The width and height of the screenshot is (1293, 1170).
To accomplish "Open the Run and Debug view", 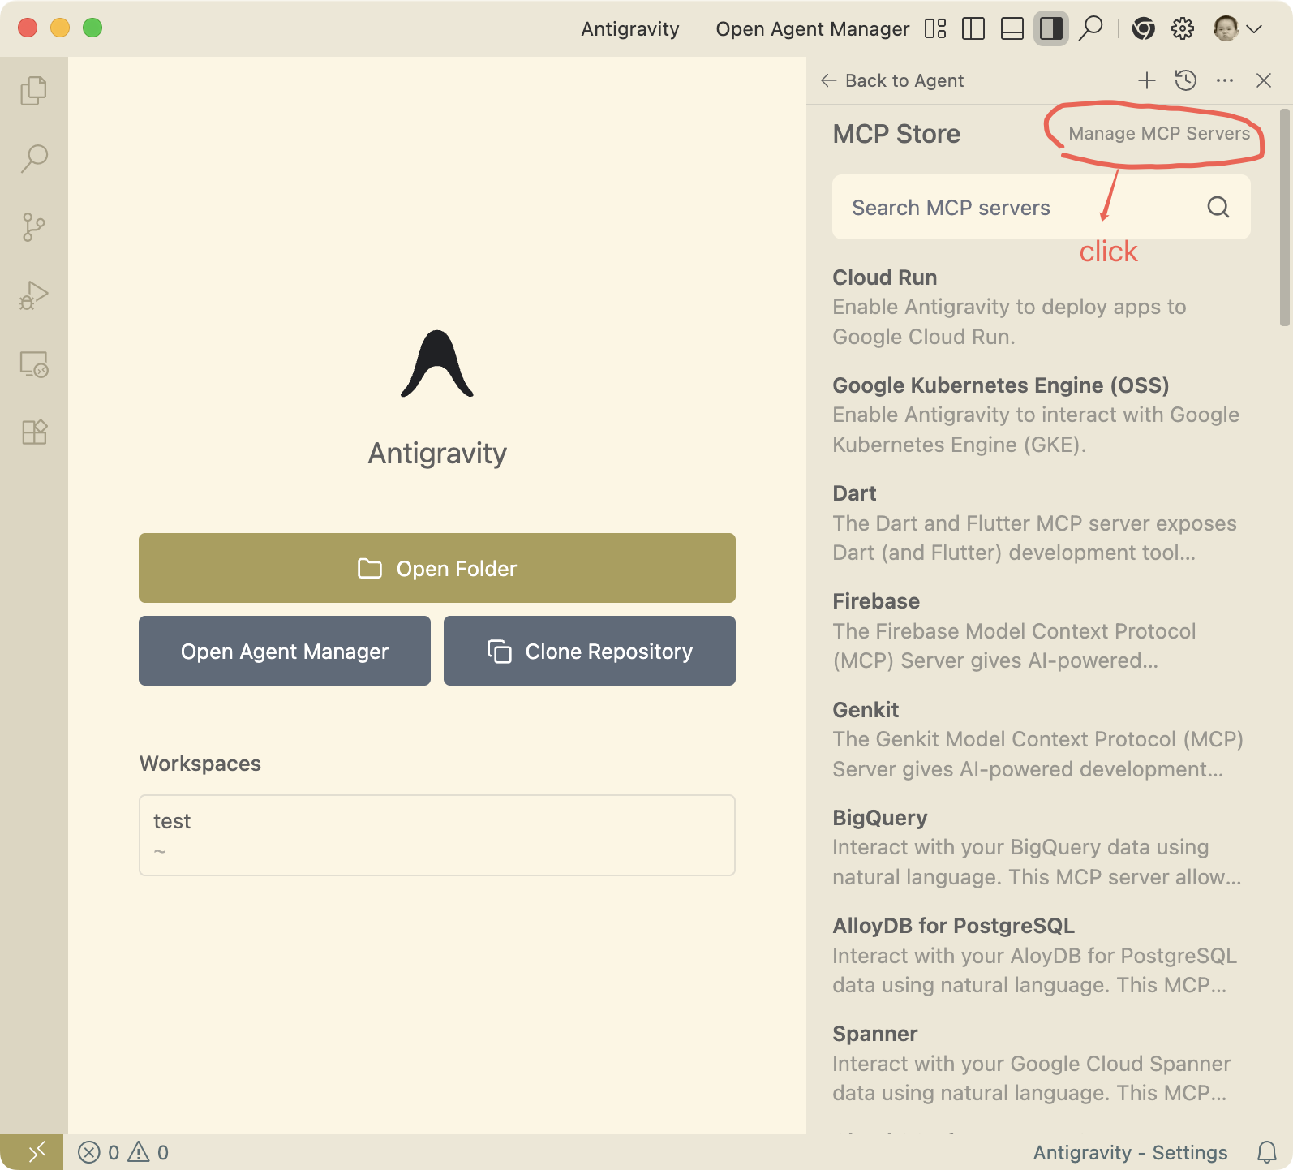I will coord(33,295).
